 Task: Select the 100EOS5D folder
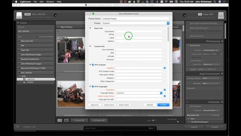[36, 79]
